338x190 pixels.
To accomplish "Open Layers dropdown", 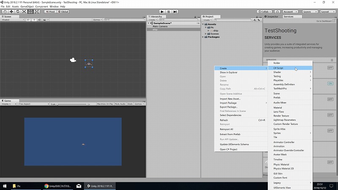I will tap(310, 12).
